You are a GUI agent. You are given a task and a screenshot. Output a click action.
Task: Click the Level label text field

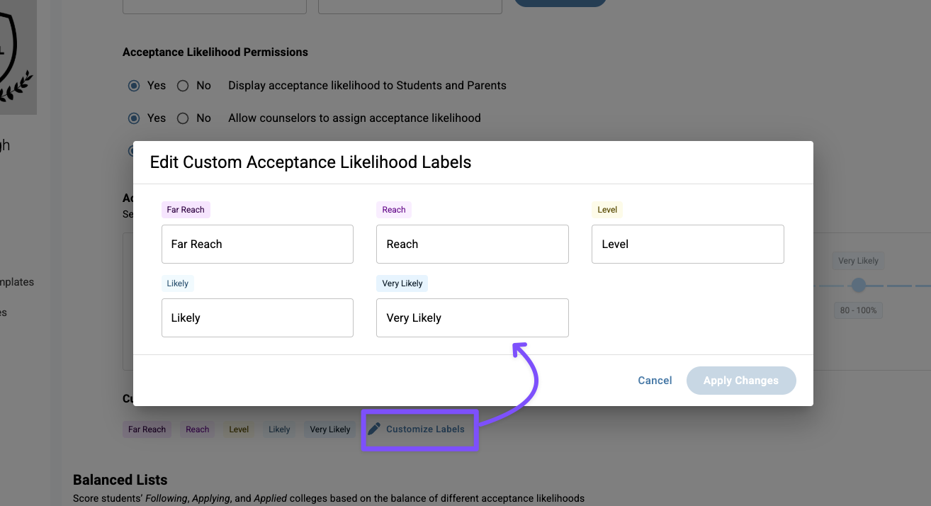[x=688, y=244]
